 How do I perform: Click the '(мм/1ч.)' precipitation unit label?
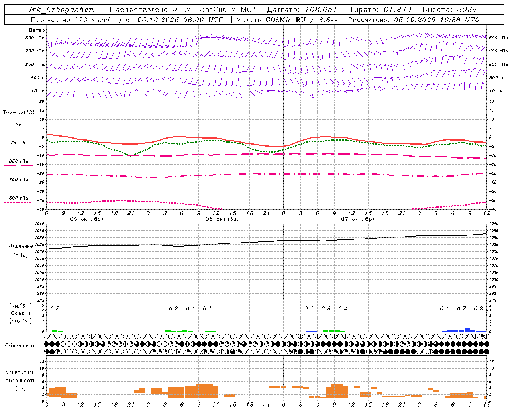click(21, 321)
